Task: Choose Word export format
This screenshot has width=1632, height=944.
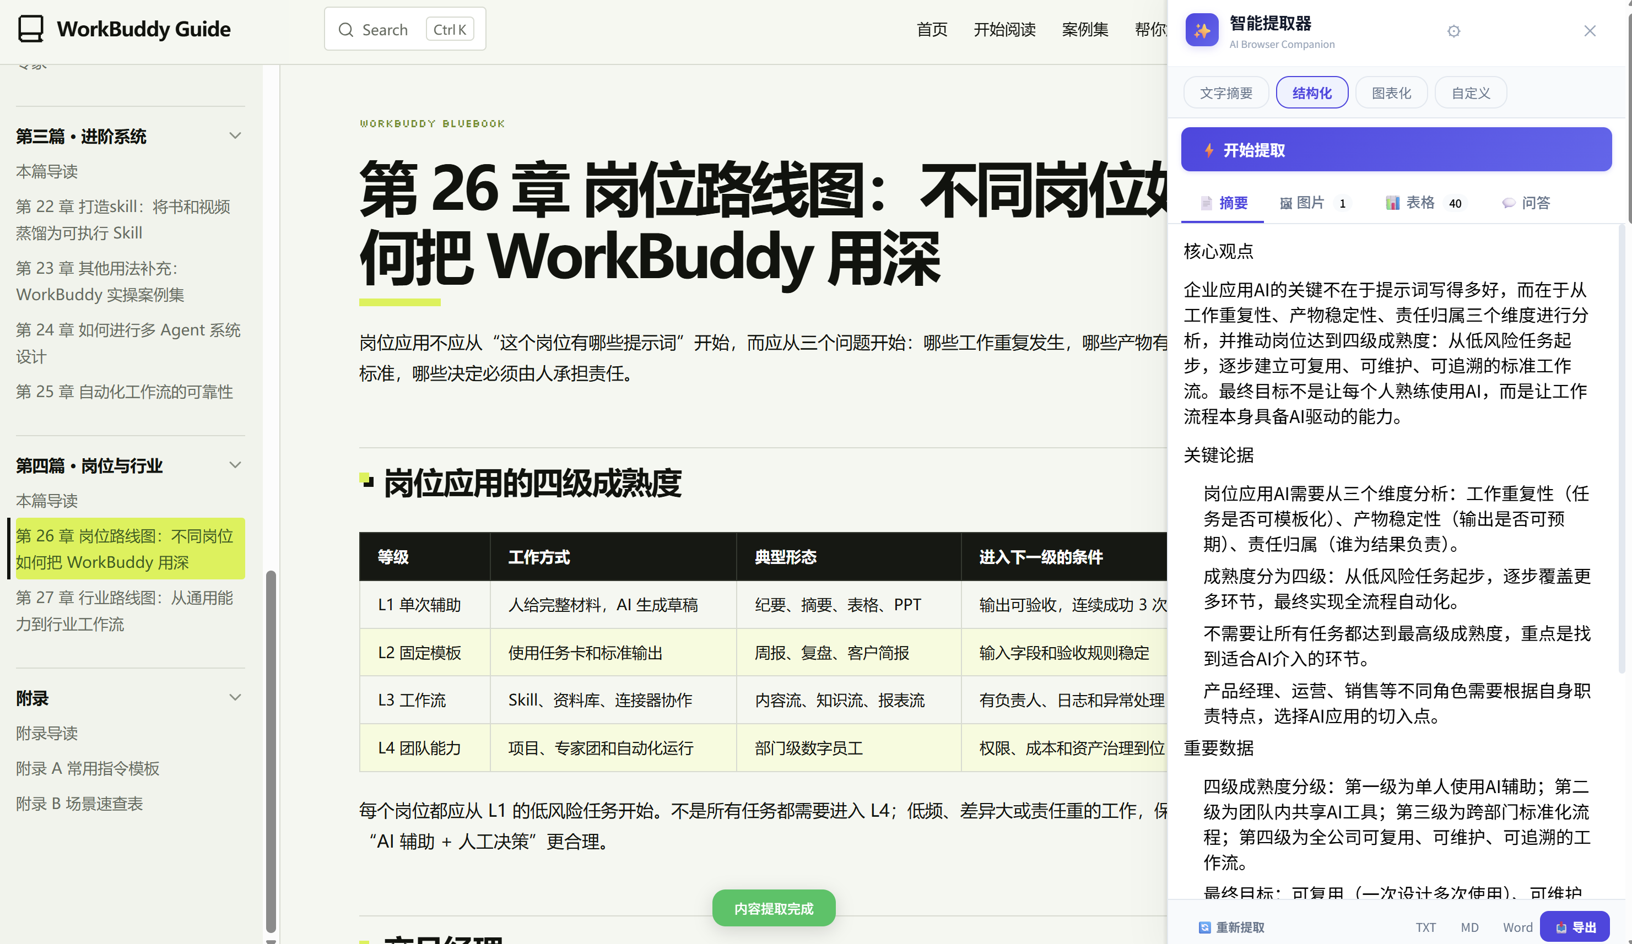Action: click(x=1517, y=927)
